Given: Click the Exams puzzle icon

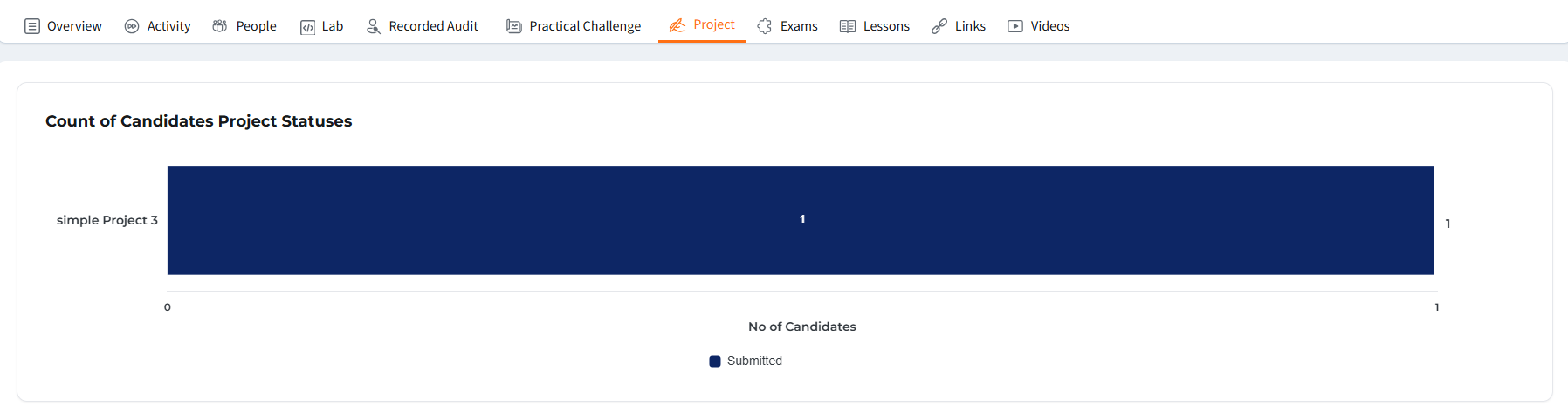Looking at the screenshot, I should 765,26.
